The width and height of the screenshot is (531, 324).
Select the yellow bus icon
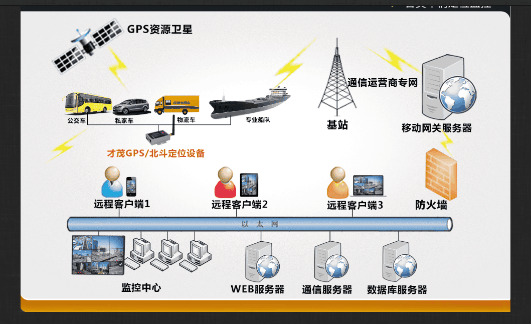pos(87,104)
